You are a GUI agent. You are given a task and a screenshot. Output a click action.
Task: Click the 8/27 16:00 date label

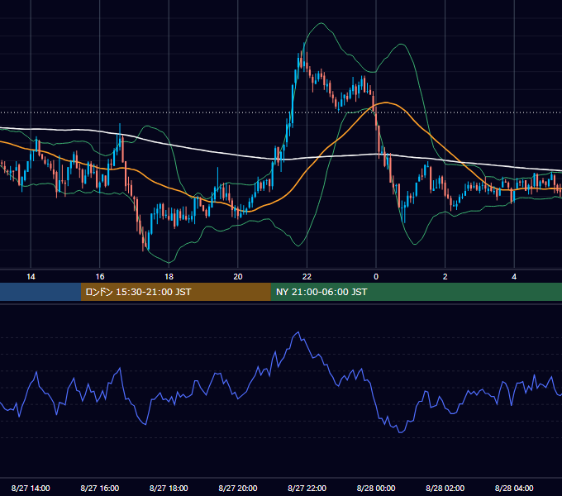coord(100,488)
